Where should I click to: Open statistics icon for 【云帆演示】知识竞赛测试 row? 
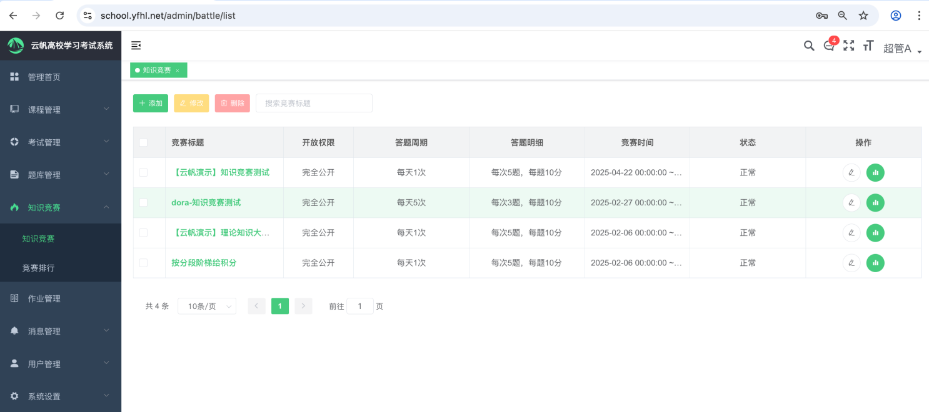tap(875, 172)
